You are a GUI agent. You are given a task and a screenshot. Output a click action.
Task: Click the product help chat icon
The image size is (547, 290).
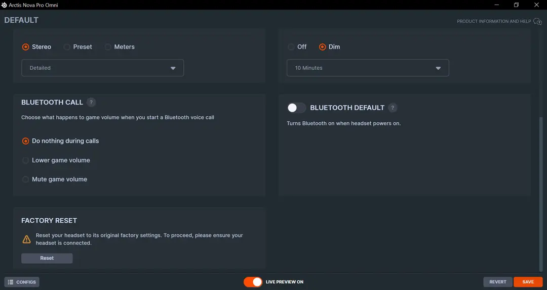pos(537,22)
